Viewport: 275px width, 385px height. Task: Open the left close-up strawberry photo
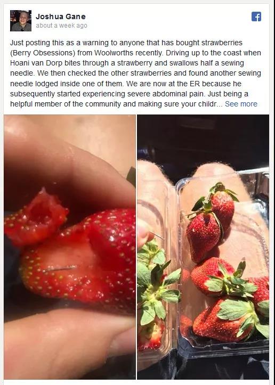70,247
